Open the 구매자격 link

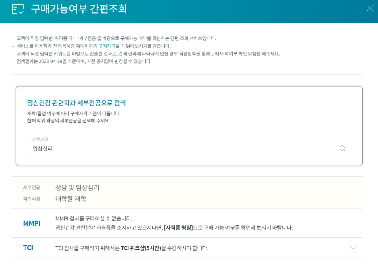tap(107, 46)
